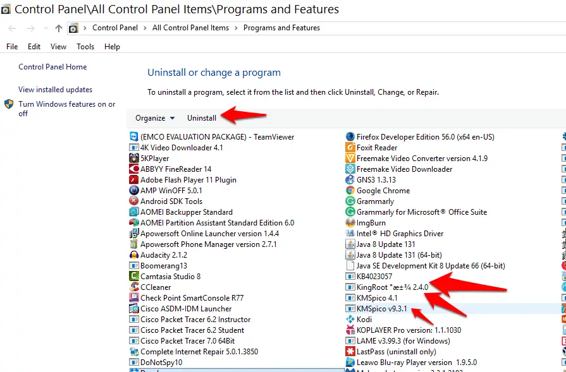The height and width of the screenshot is (372, 566).
Task: Select LAME v3.99.3 (for Windows)
Action: (403, 340)
